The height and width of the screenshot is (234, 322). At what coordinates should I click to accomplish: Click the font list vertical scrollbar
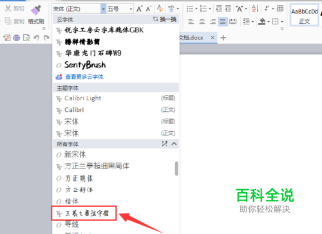176,168
